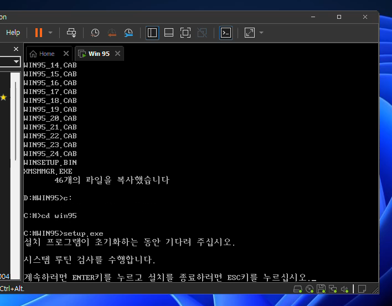This screenshot has height=306, width=392.
Task: Enter full screen mode
Action: click(185, 33)
